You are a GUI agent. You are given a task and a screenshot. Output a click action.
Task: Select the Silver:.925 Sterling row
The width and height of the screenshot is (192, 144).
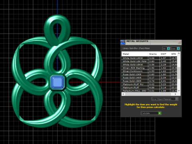tap(150, 68)
